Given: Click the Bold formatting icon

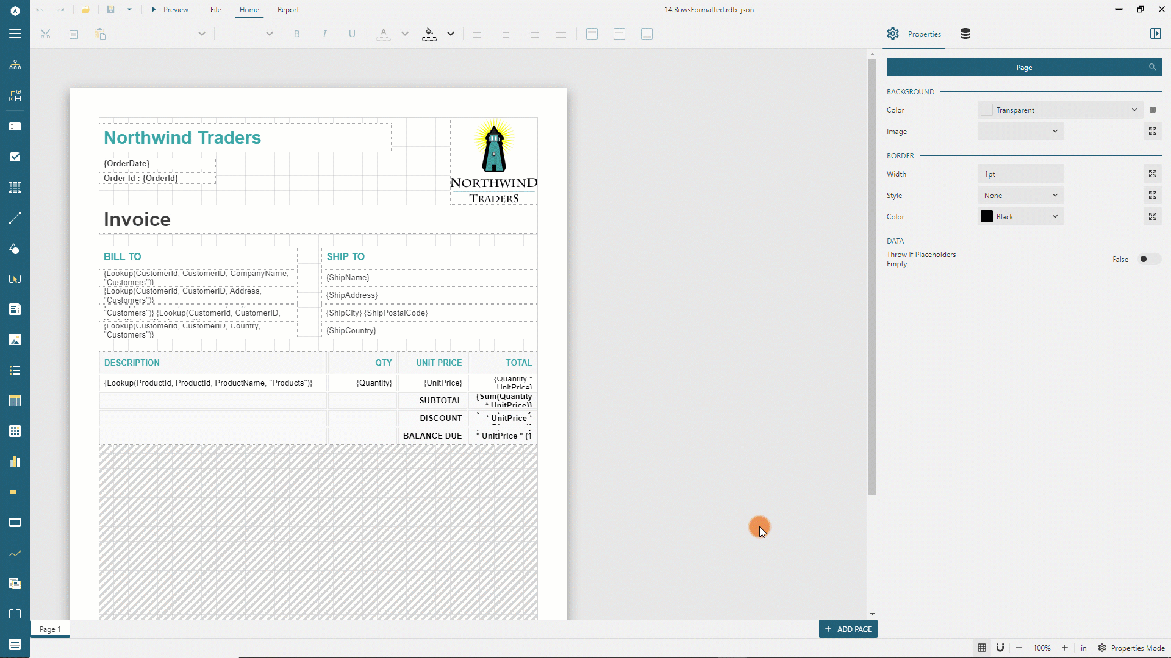Looking at the screenshot, I should point(297,34).
